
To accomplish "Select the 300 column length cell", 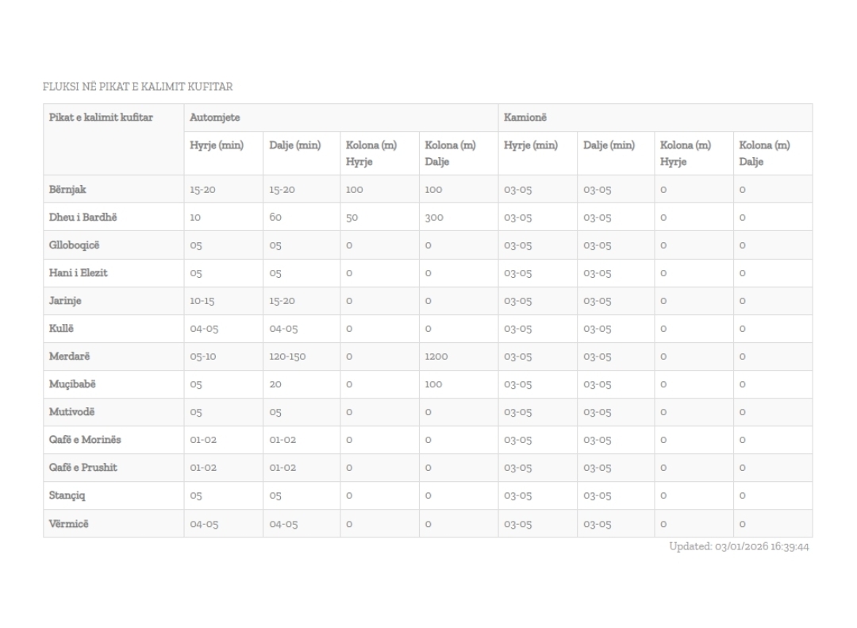I will pyautogui.click(x=434, y=218).
